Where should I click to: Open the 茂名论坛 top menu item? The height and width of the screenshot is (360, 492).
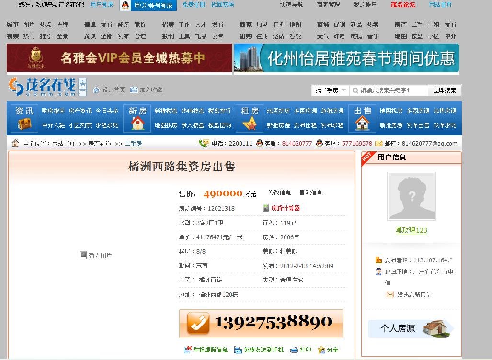[403, 5]
